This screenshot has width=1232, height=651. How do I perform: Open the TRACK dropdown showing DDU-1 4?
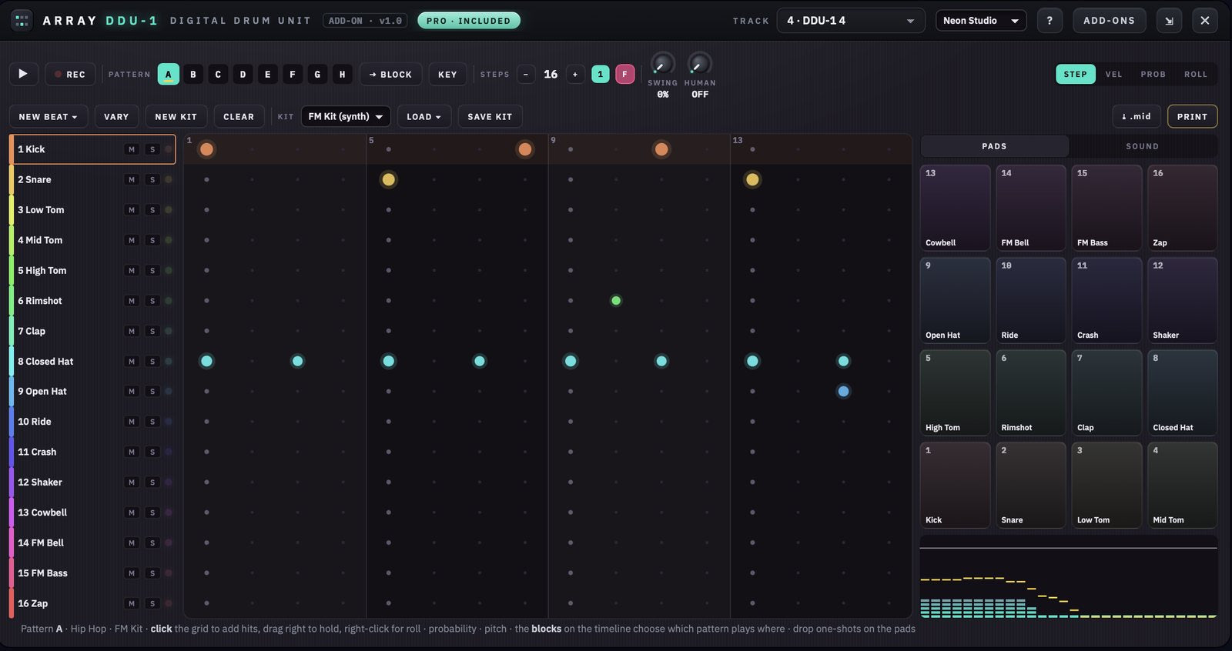(850, 21)
